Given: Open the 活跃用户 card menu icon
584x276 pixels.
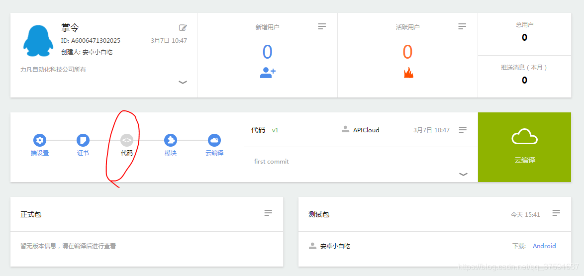Looking at the screenshot, I should coord(462,26).
